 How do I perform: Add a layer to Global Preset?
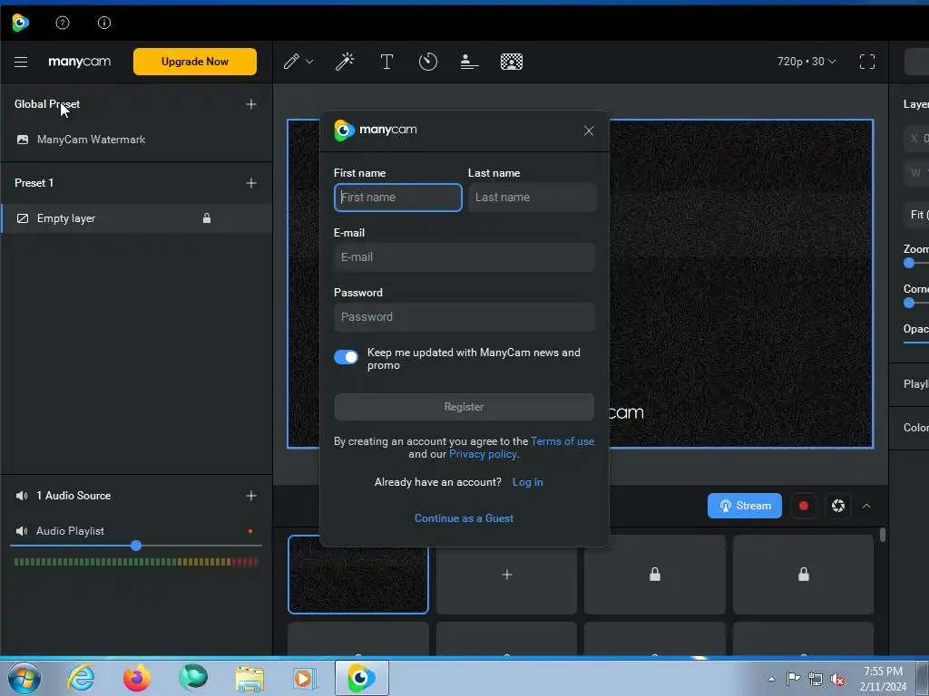(x=251, y=104)
